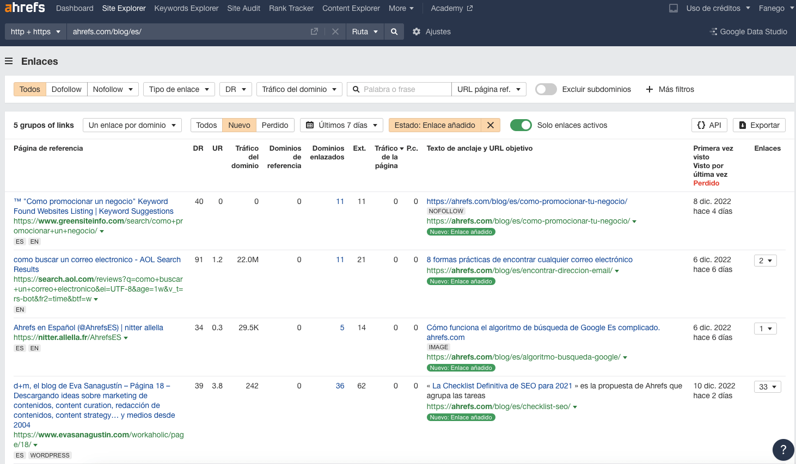This screenshot has height=464, width=796.
Task: Clear the URL field with the X icon
Action: tap(335, 31)
